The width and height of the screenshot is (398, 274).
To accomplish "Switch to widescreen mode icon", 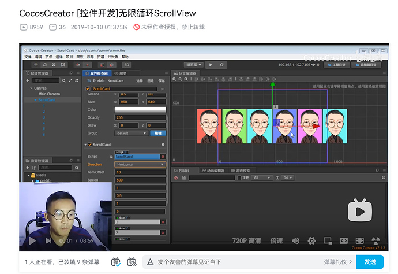I will click(x=344, y=240).
